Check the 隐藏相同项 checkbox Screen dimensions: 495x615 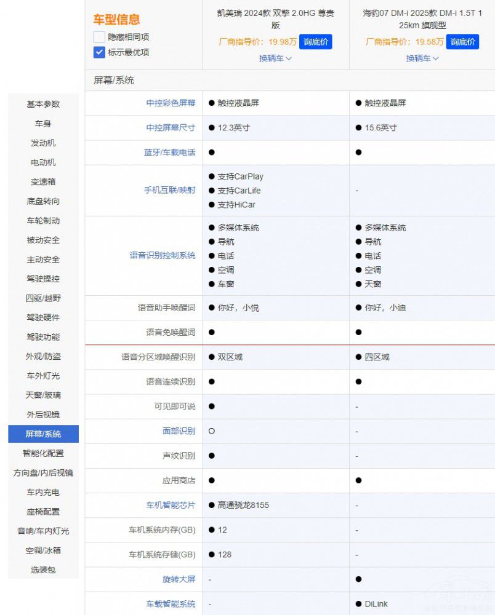click(99, 37)
